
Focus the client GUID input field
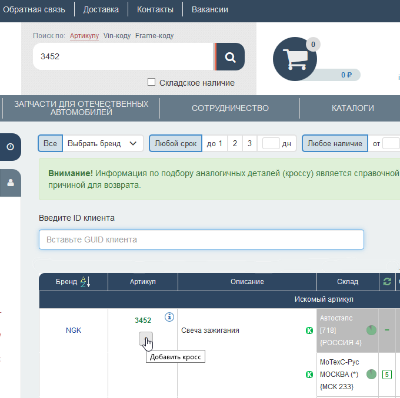201,240
